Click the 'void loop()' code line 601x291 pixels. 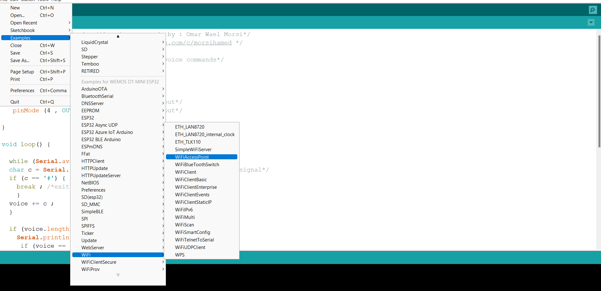26,144
